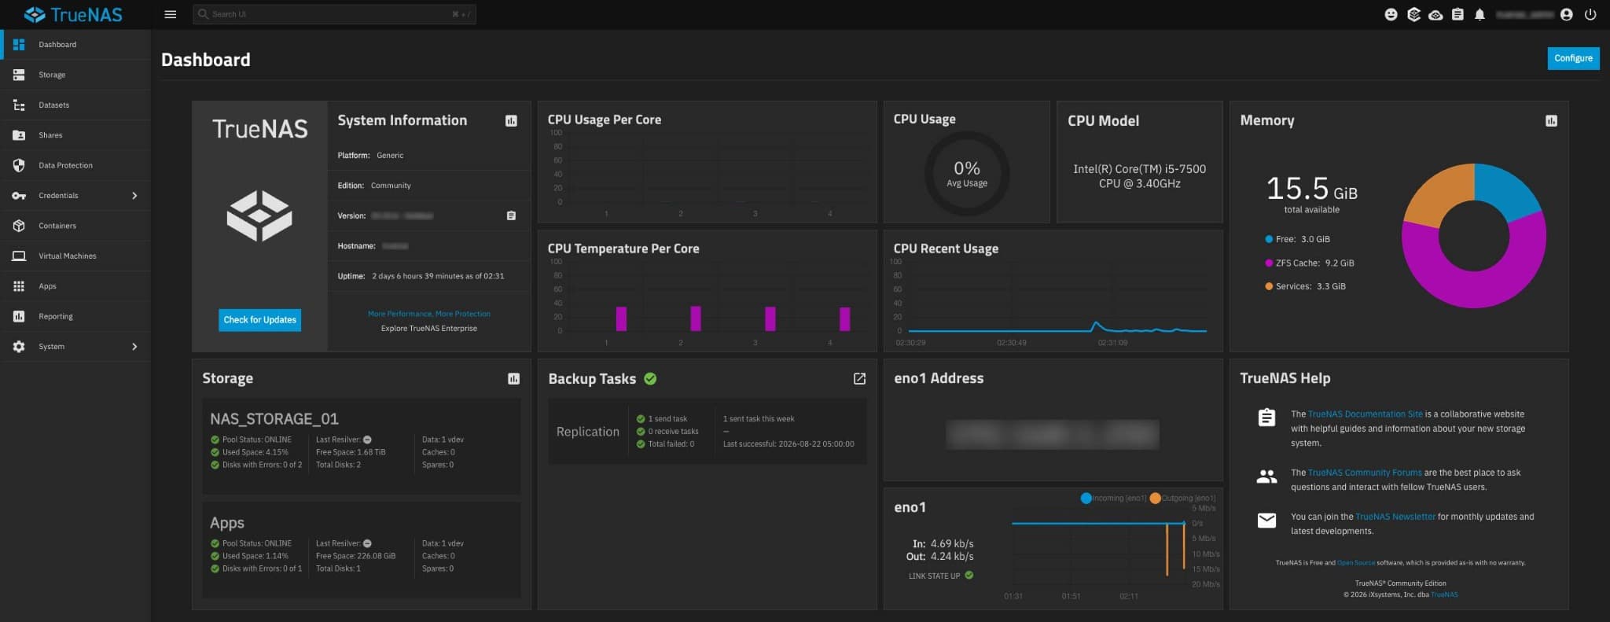Click the magenta ZFS Cache legend dot
This screenshot has height=622, width=1610.
point(1269,263)
